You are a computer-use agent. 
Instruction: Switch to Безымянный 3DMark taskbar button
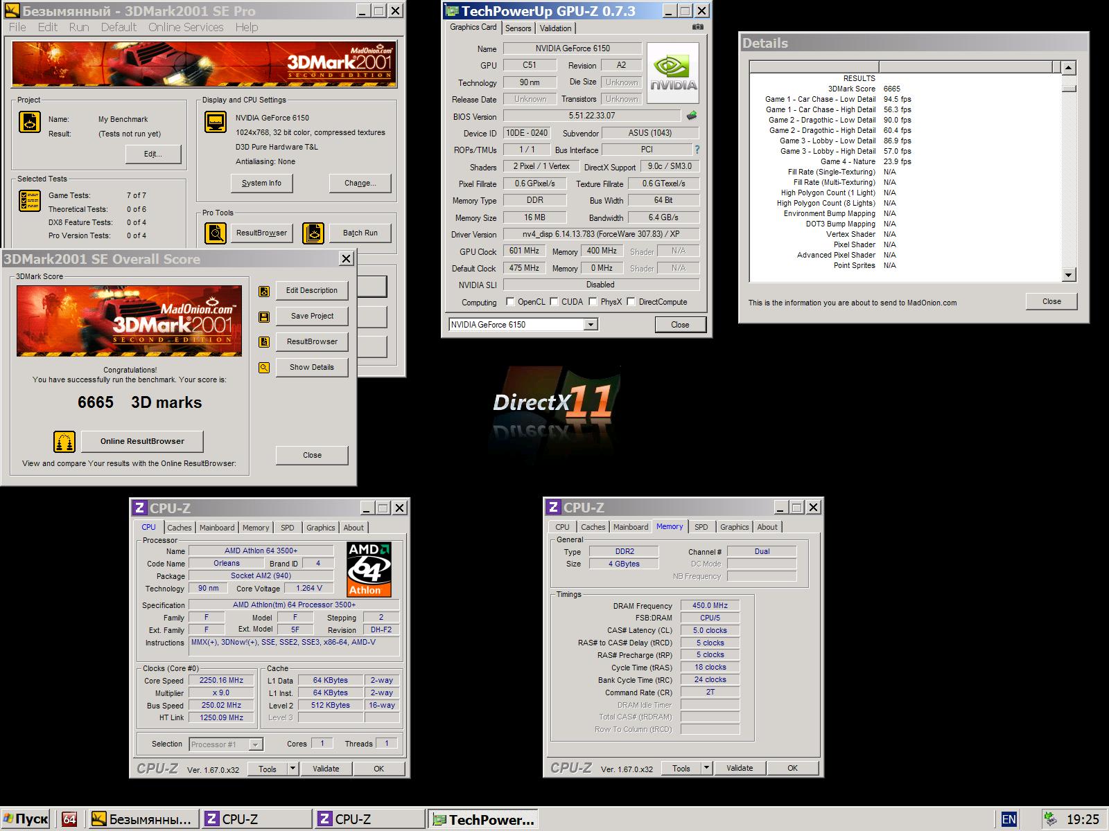pos(143,819)
